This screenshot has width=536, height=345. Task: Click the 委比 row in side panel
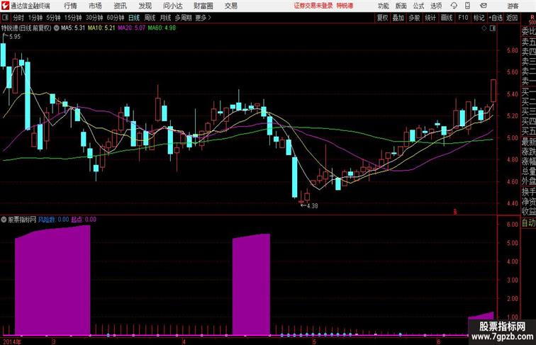tap(528, 31)
